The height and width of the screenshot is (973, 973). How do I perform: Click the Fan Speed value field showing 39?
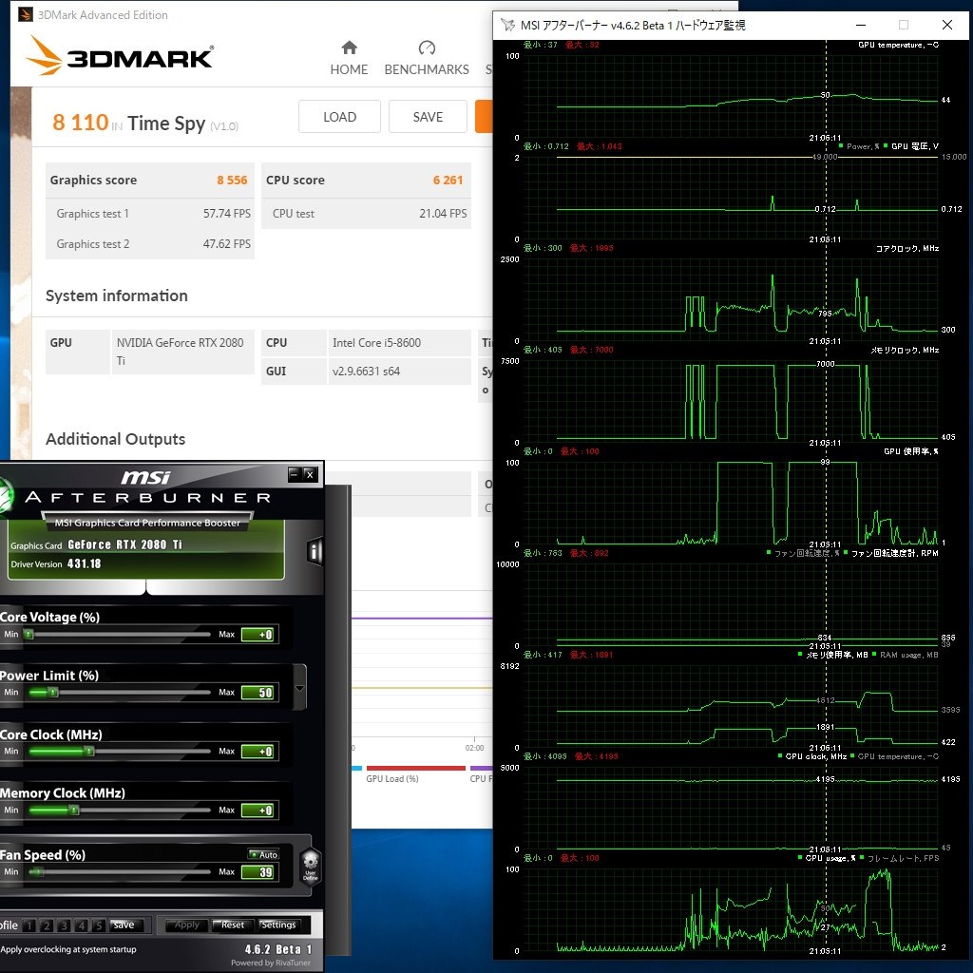(258, 872)
